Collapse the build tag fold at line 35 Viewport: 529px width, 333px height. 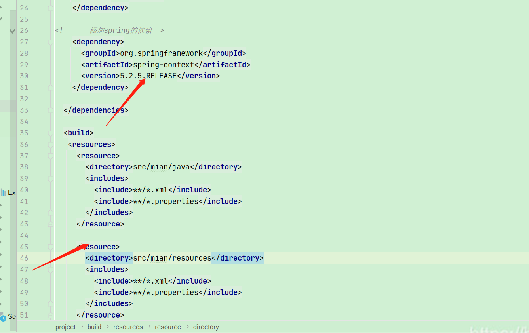(x=50, y=133)
